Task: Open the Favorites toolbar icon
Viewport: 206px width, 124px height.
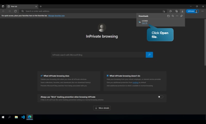Action: pos(170,11)
